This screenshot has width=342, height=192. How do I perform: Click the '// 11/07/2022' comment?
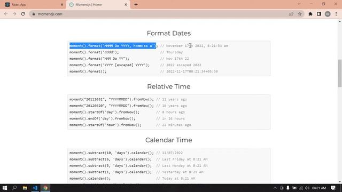tap(169, 153)
